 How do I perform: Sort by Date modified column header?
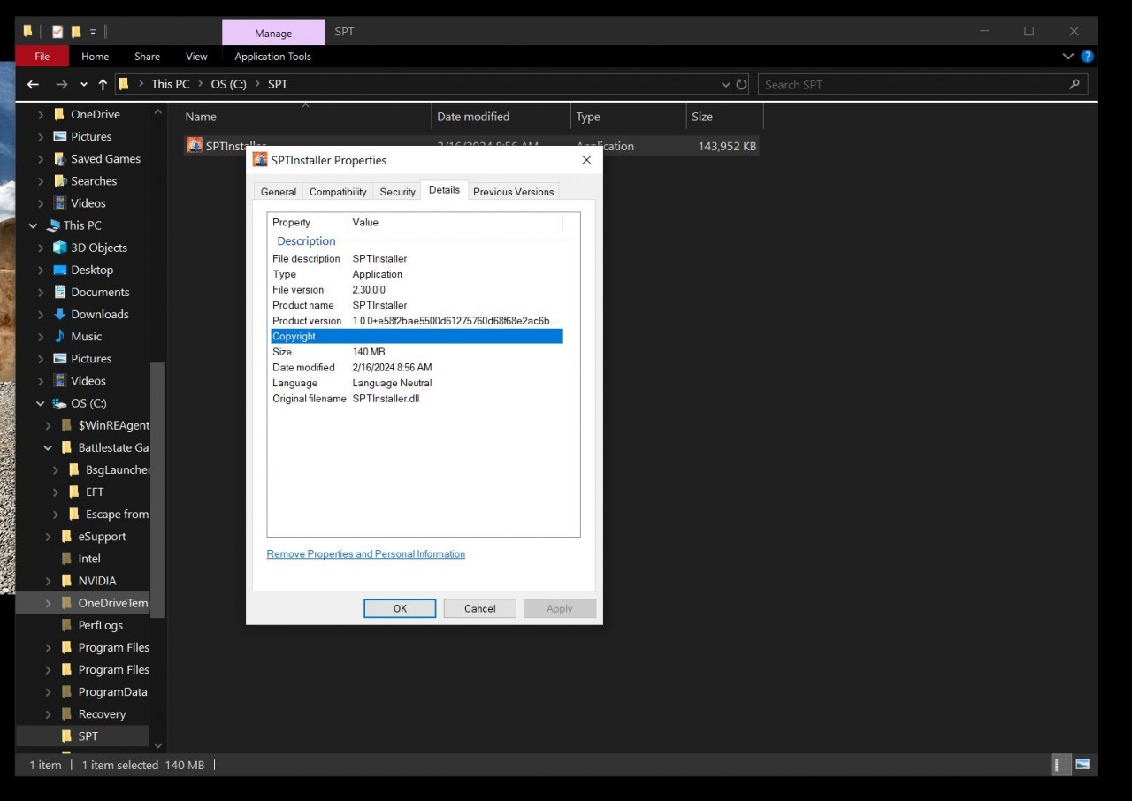(501, 117)
